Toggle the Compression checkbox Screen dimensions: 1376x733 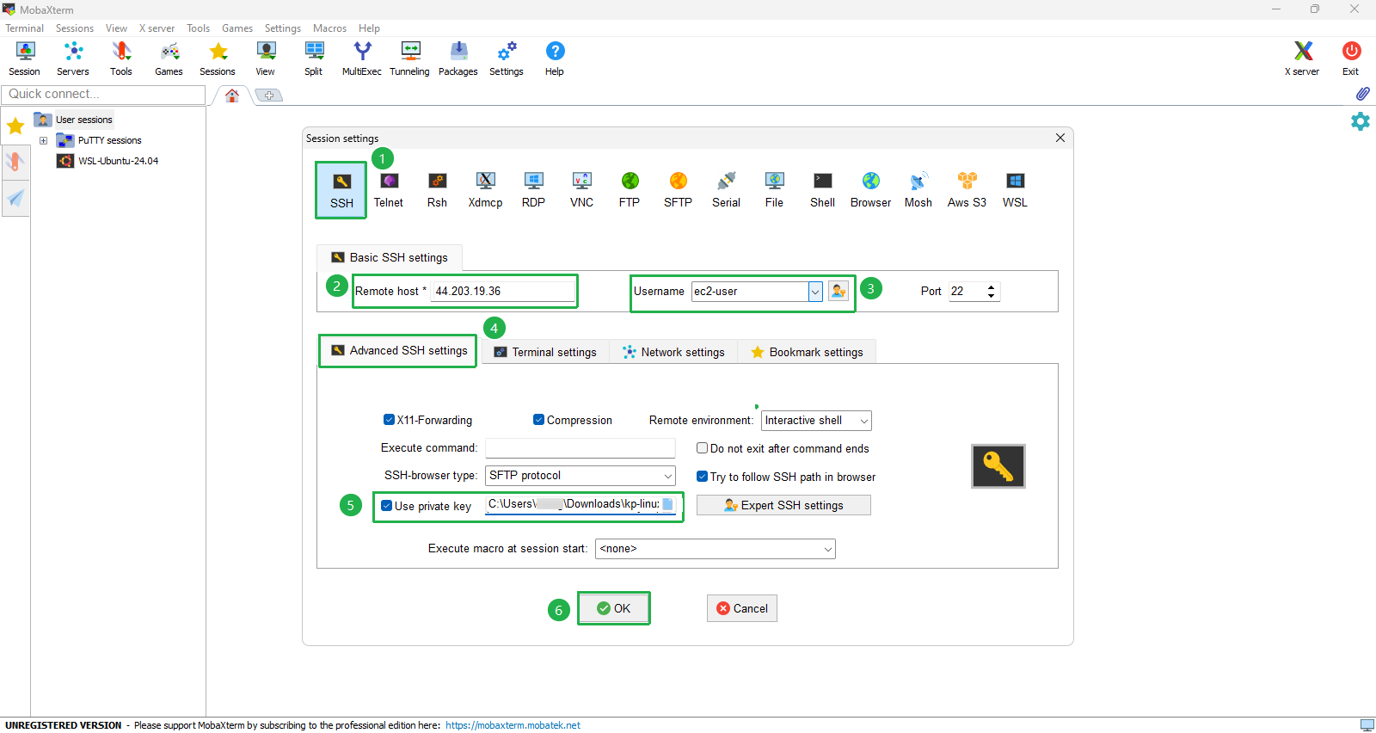(x=538, y=420)
